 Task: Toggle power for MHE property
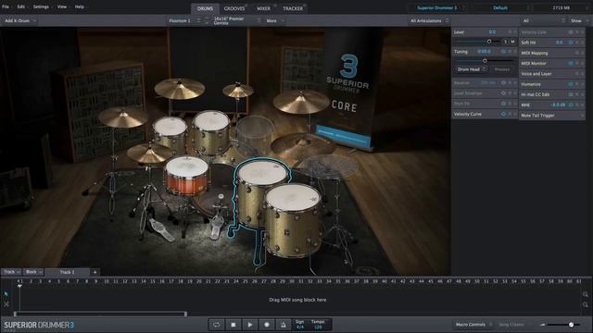(x=571, y=105)
